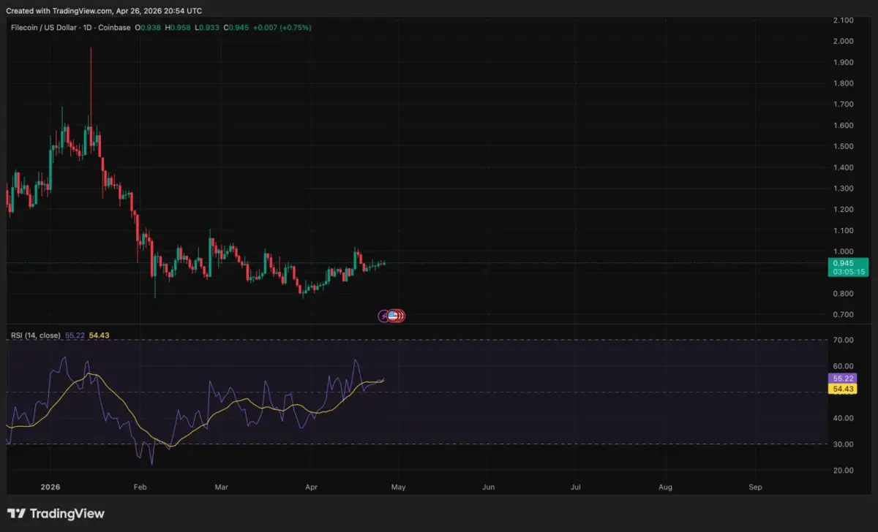Screen dimensions: 878x532
Task: Expand the RSI (14, close) indicator legend
Action: [x=35, y=335]
